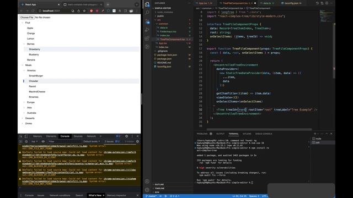Screen dimensions: 353x198
Task: Open DevTools more tabs chevron
Action: coord(100,136)
